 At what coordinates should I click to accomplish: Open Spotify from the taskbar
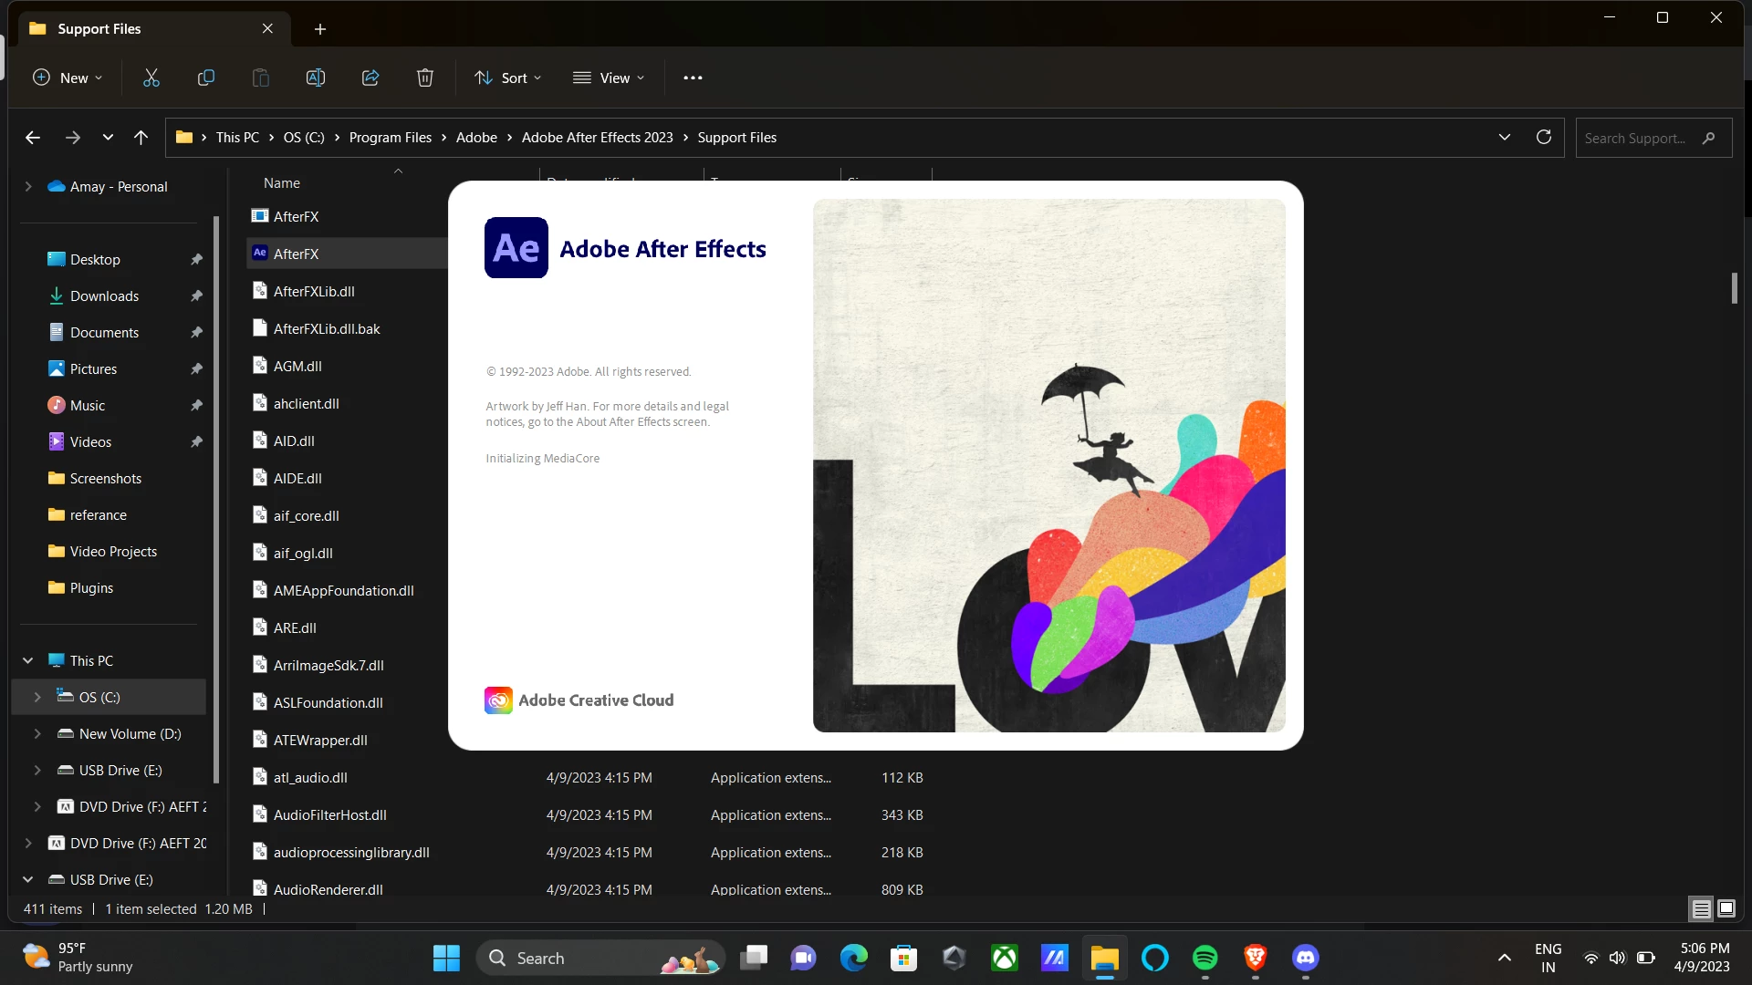[x=1204, y=958]
